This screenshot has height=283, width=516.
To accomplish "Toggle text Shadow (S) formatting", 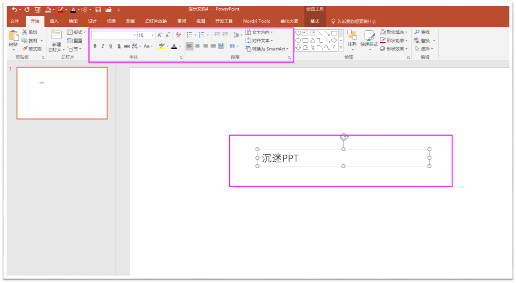I will pos(119,46).
